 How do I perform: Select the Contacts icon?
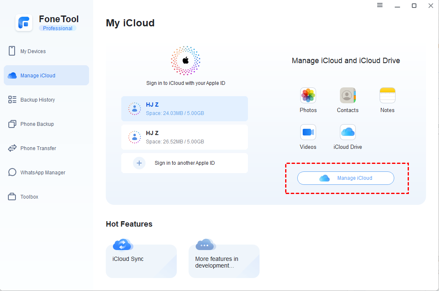(347, 95)
